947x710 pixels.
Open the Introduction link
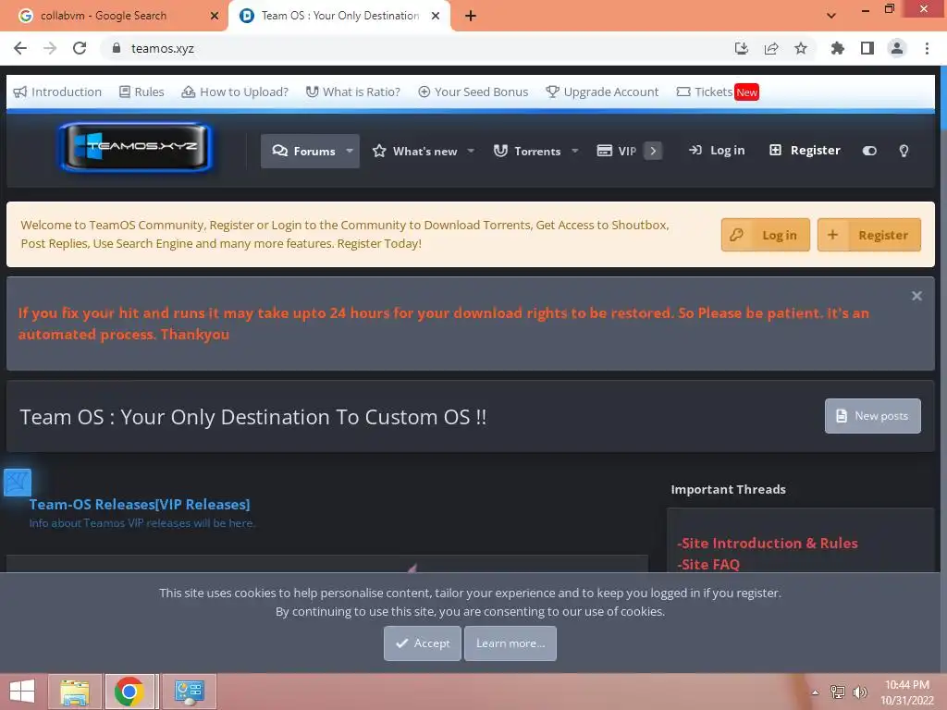[57, 92]
